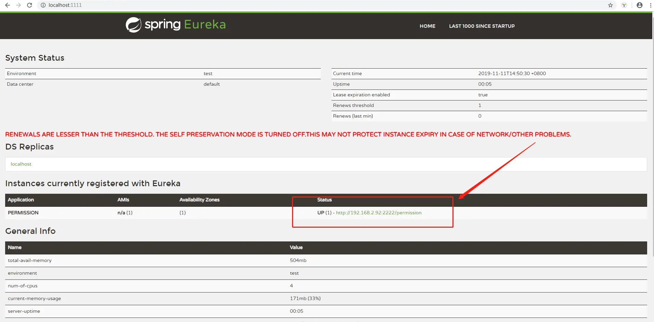Select the Uptime label in System Status
The width and height of the screenshot is (654, 322).
pos(341,84)
